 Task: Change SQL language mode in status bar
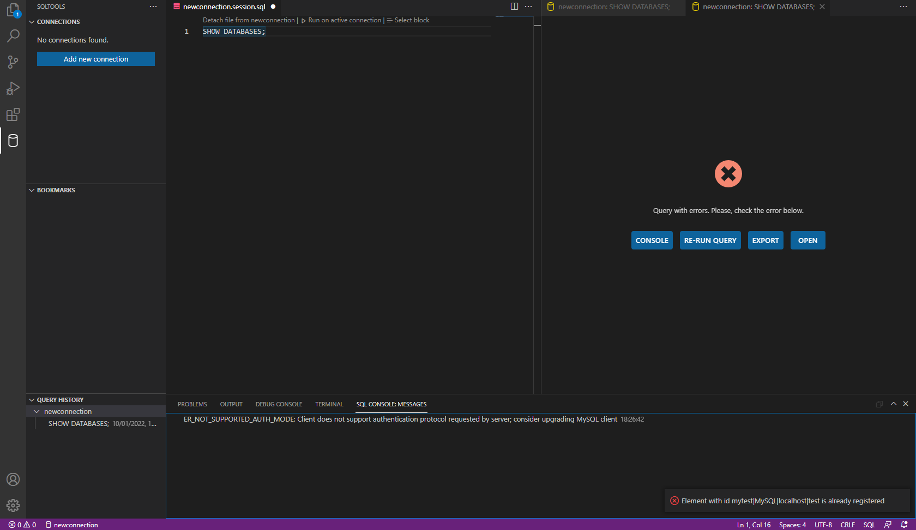coord(869,525)
